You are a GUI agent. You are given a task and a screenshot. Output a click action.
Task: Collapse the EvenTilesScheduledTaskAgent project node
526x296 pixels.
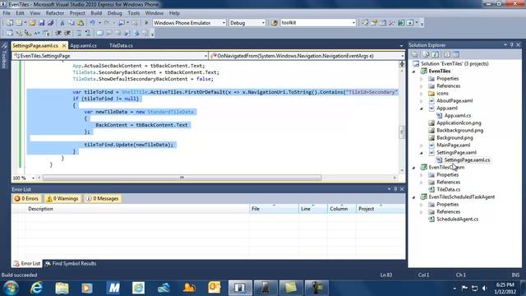tap(414, 197)
